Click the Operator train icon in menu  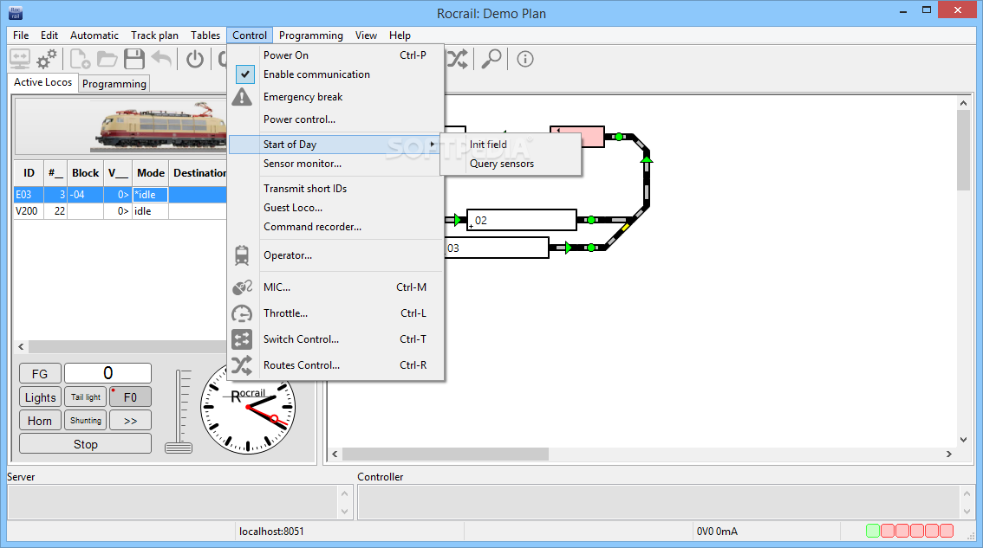(242, 255)
